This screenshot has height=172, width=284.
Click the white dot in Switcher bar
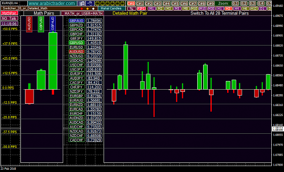[93, 9]
